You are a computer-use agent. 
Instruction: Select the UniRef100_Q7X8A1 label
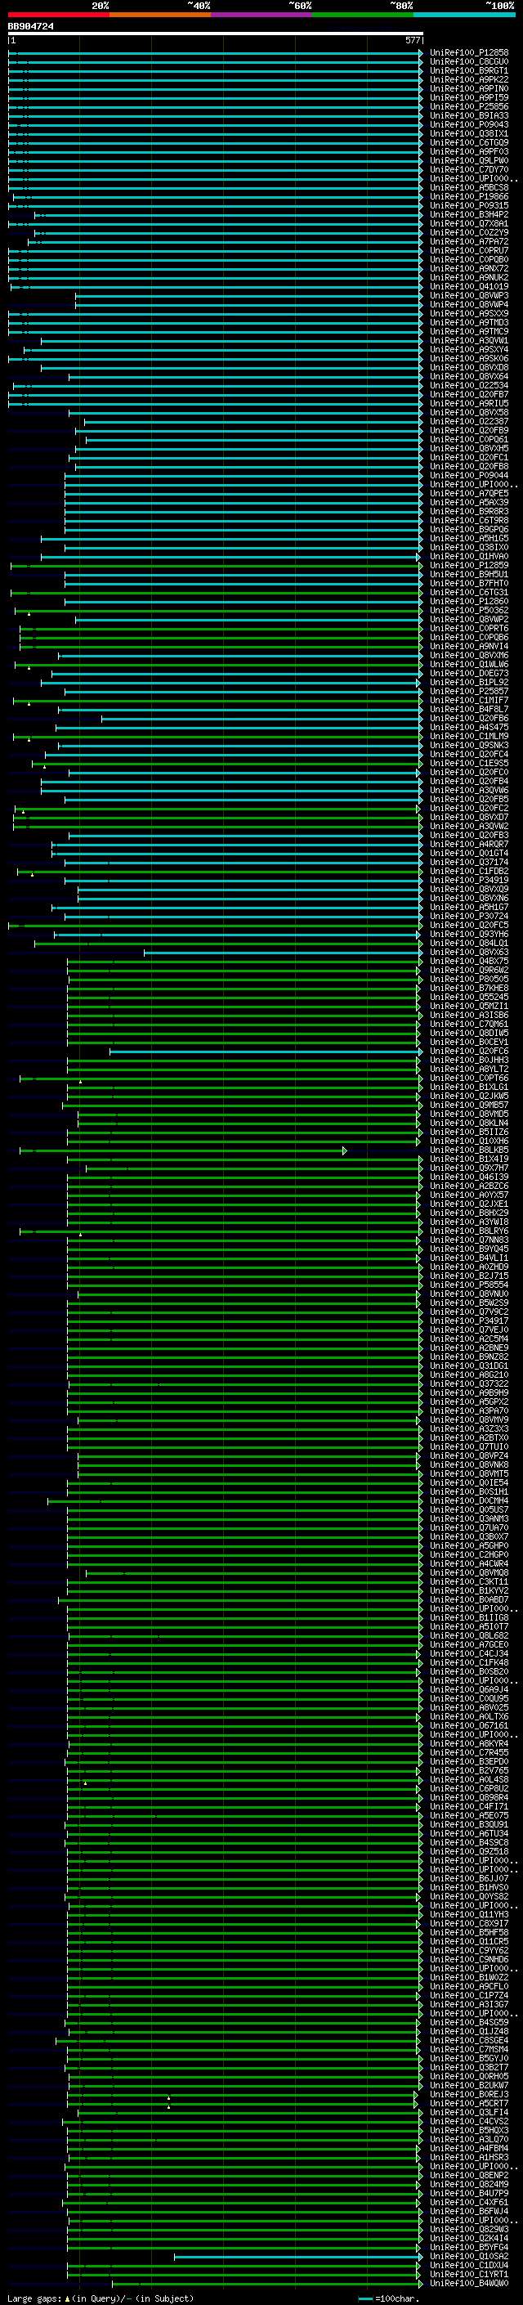click(469, 224)
